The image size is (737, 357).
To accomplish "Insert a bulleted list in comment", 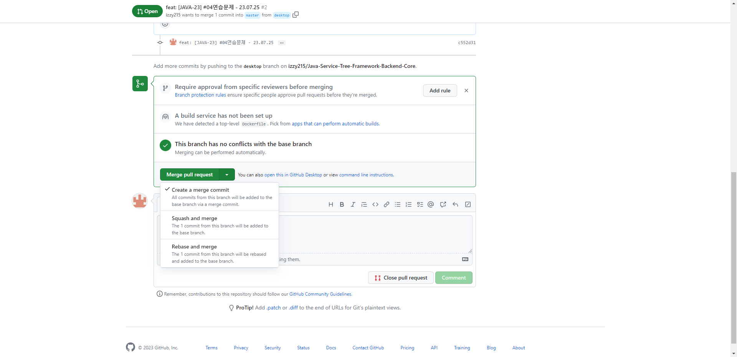I will tap(398, 204).
